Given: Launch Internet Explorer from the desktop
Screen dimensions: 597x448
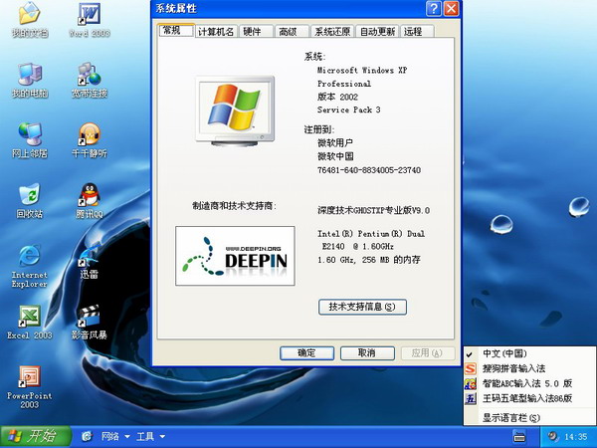Looking at the screenshot, I should coord(29,255).
